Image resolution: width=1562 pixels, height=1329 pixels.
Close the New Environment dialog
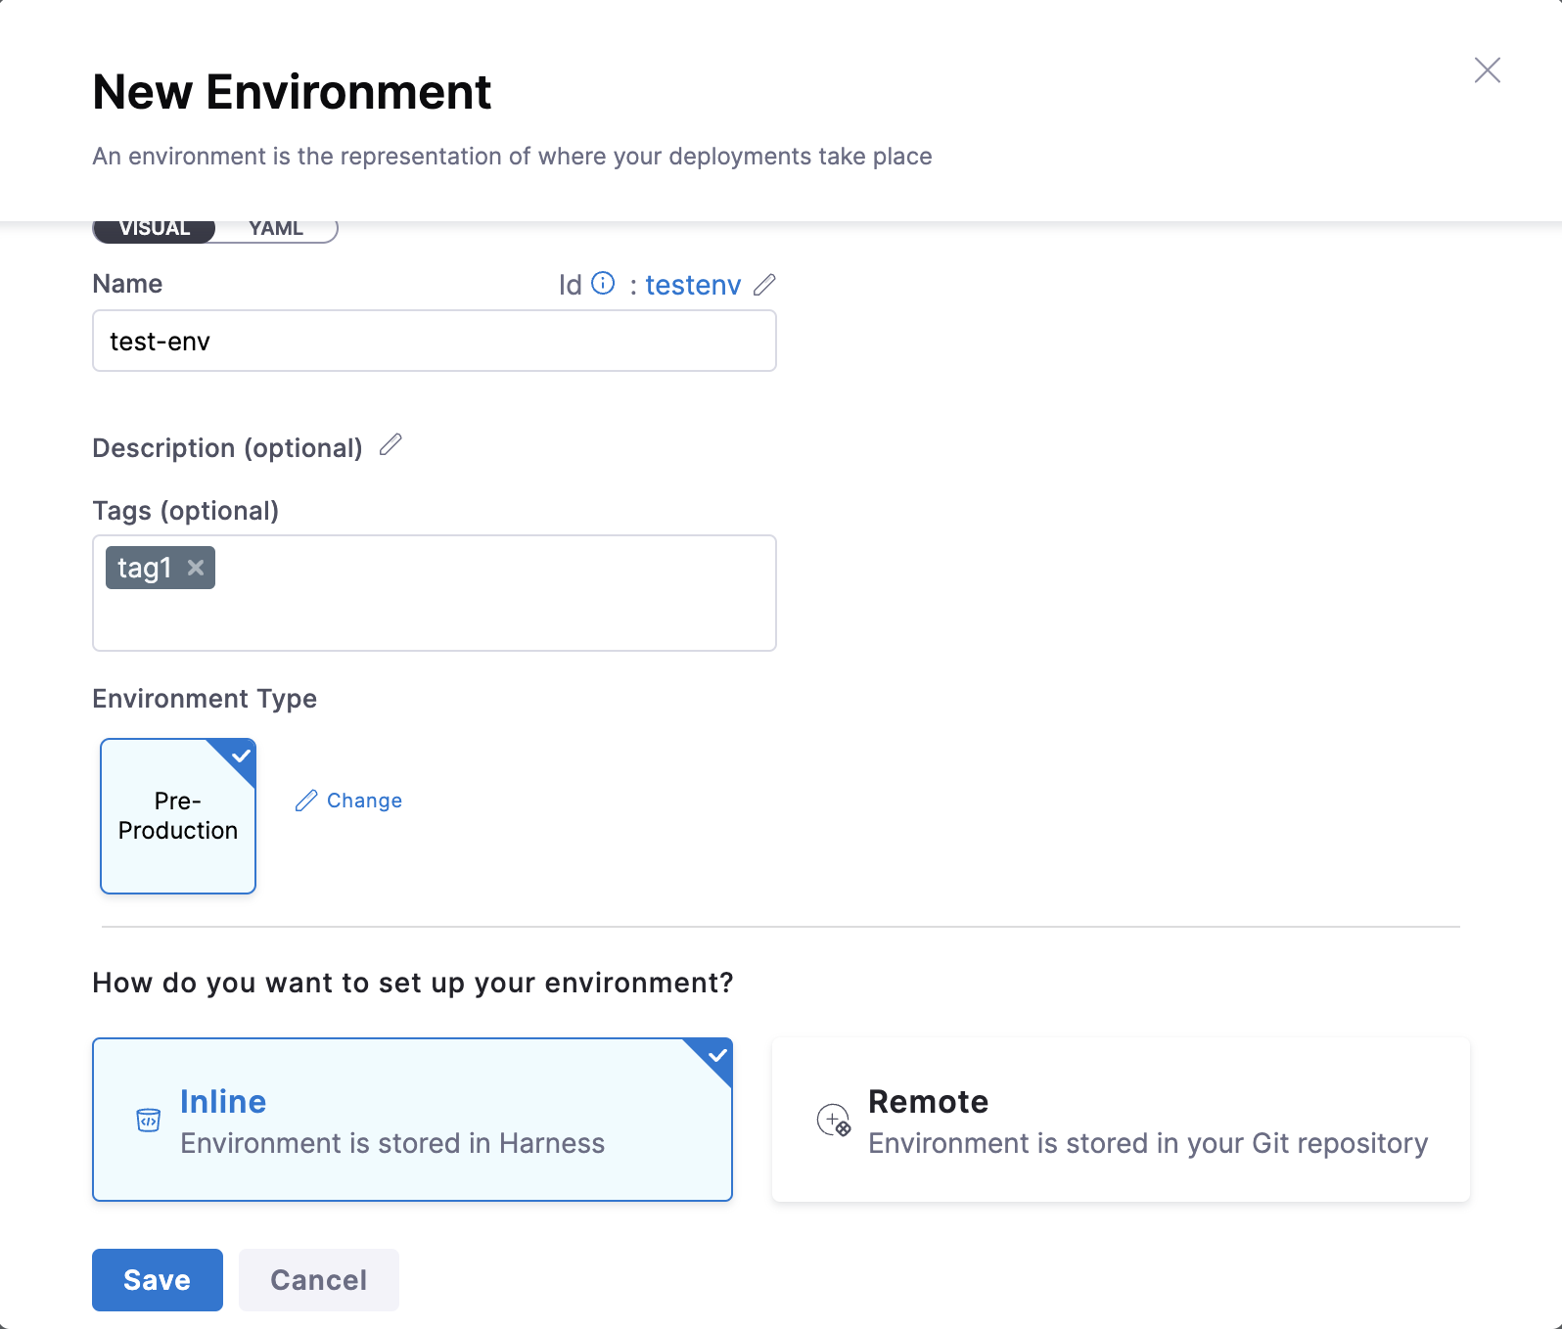click(1487, 70)
